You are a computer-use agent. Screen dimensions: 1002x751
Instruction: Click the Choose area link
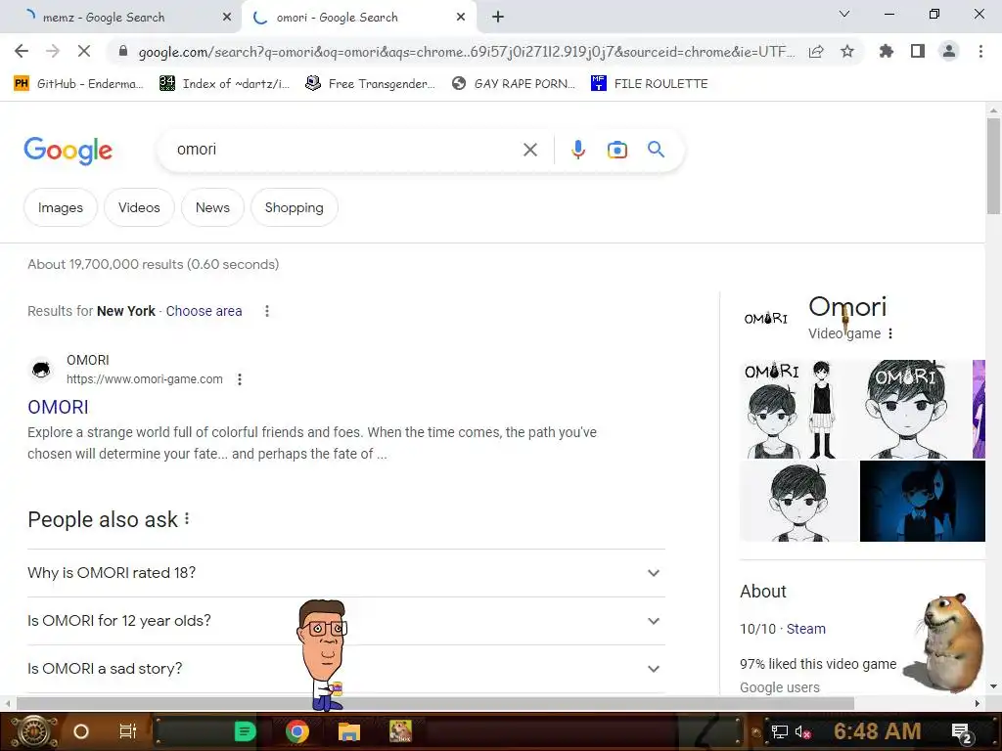204,311
